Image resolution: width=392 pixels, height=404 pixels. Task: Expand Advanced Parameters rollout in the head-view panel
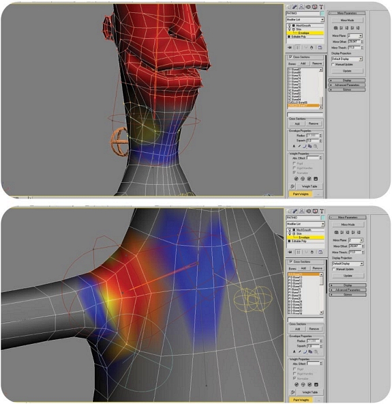click(347, 85)
